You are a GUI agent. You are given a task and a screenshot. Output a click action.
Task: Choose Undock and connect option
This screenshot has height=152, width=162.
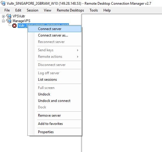pyautogui.click(x=54, y=101)
